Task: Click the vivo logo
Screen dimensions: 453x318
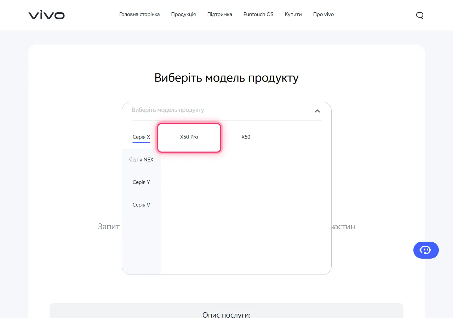Action: tap(47, 15)
